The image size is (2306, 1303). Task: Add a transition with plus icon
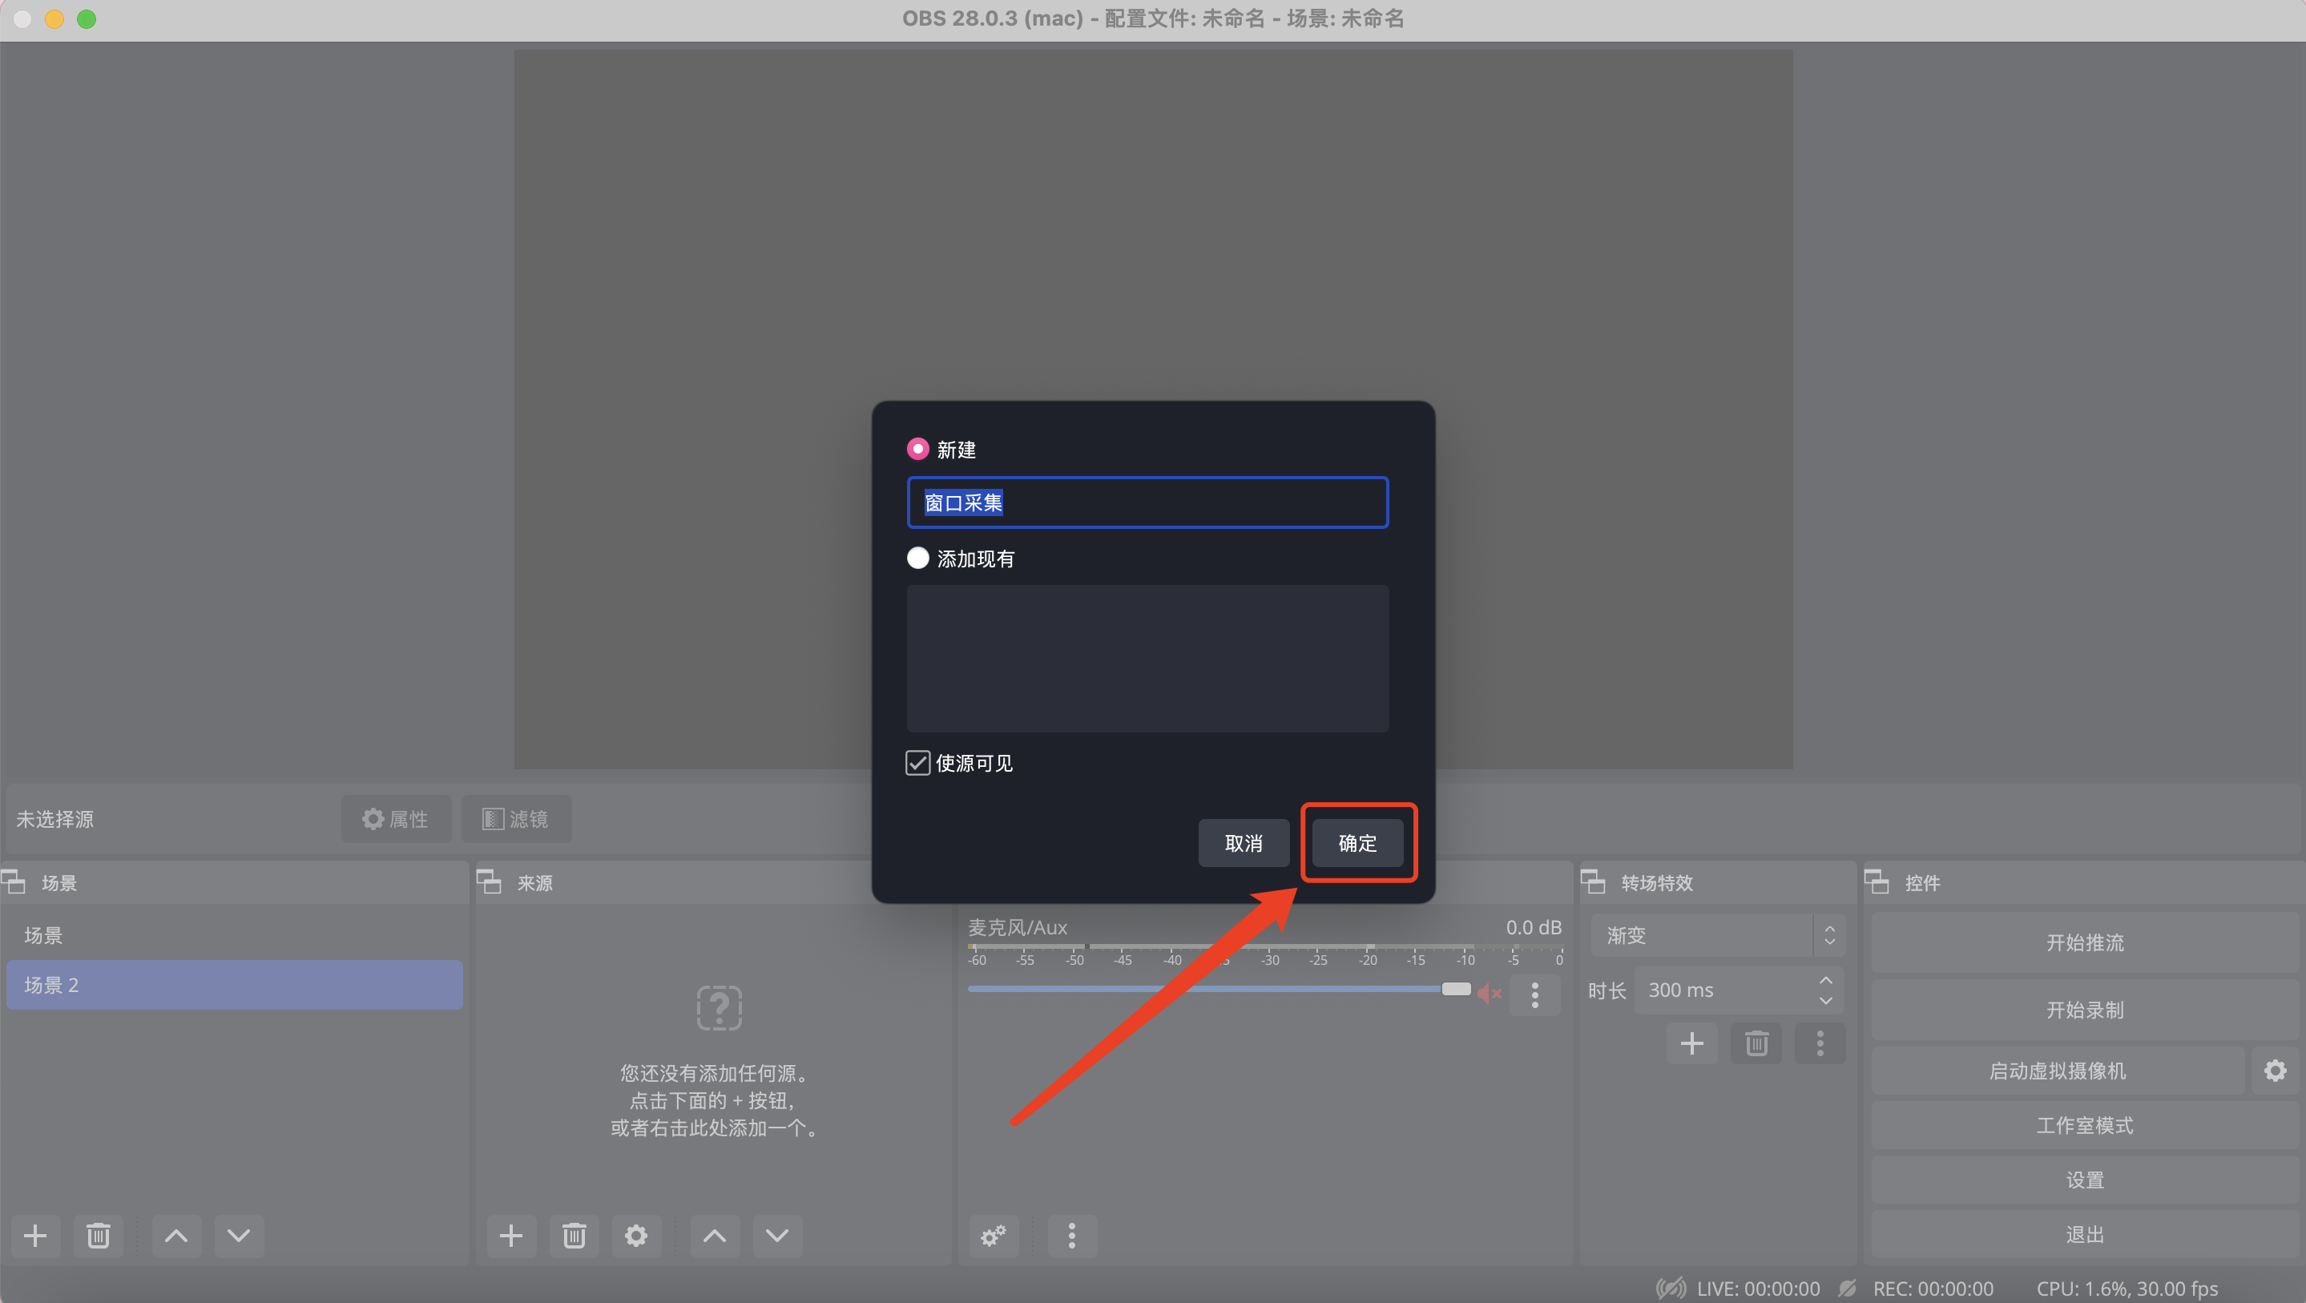[x=1691, y=1043]
